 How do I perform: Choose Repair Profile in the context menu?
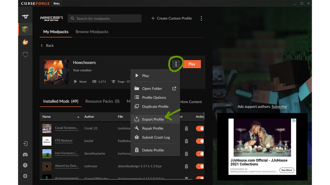(x=155, y=128)
